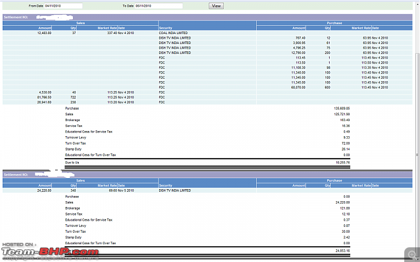Click first settlement brokerage 163.49
Viewport: 420px width, 262px height.
coord(345,120)
